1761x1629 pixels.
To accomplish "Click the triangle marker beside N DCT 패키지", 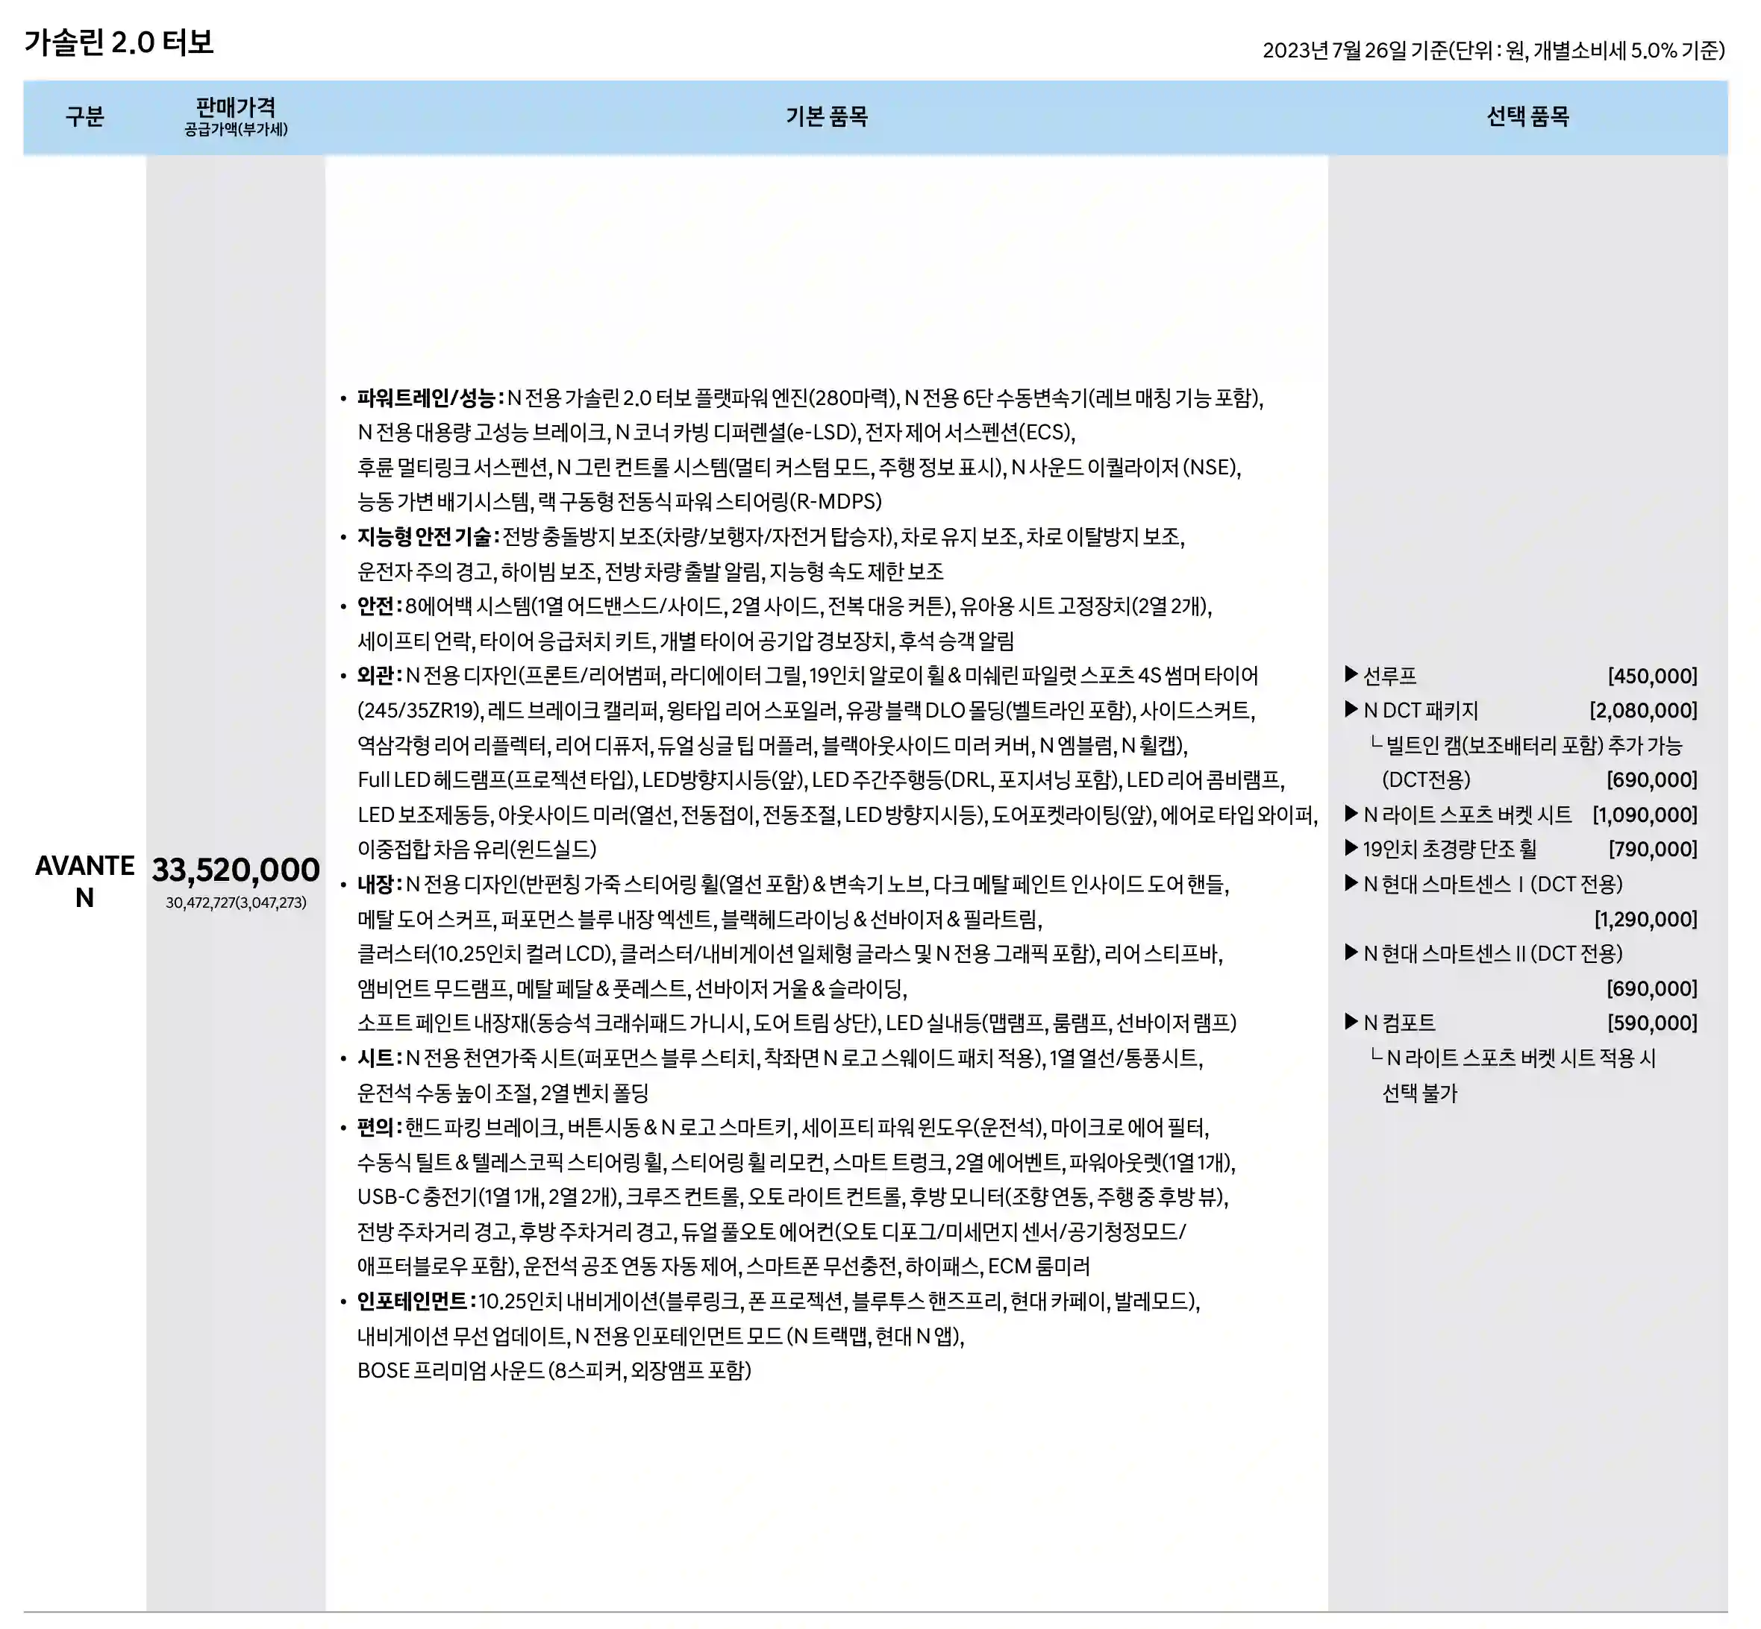I will click(1351, 709).
